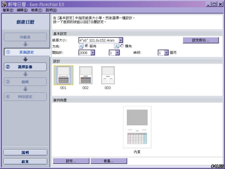Image resolution: width=225 pixels, height=169 pixels.
Task: Click the 設定... button at bottom
Action: point(71,161)
